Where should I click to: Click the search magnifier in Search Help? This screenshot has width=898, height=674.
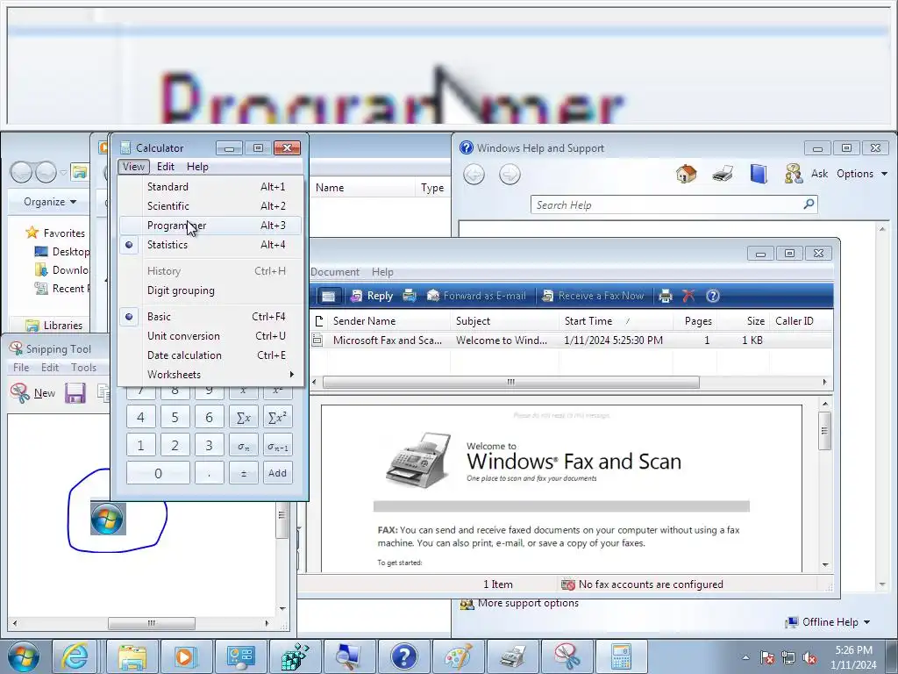(x=809, y=204)
